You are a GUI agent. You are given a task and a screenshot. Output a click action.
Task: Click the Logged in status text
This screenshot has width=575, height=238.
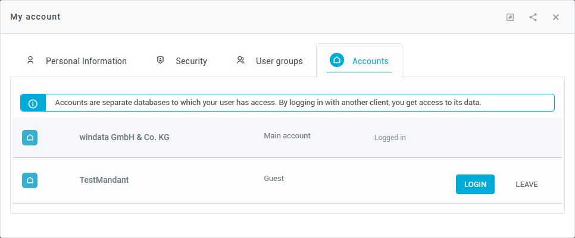pyautogui.click(x=390, y=138)
